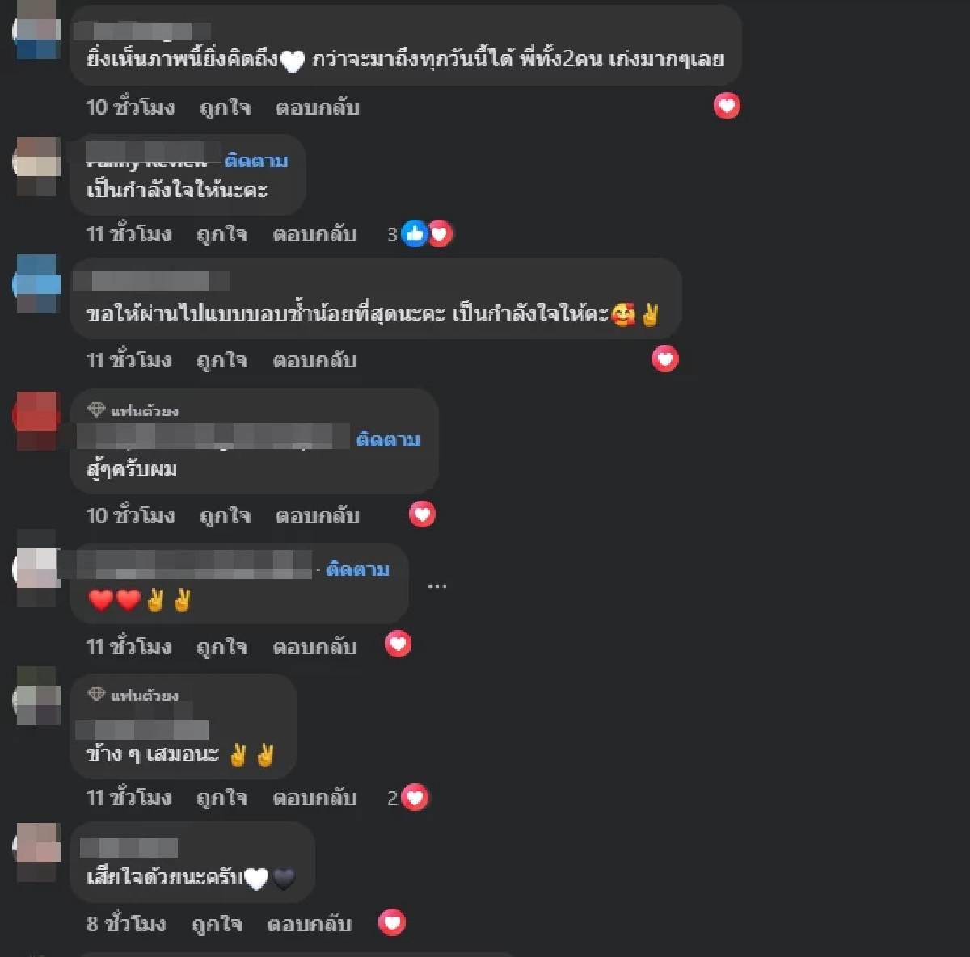Click heart reaction under สู้ๆครับผม comment

click(422, 514)
